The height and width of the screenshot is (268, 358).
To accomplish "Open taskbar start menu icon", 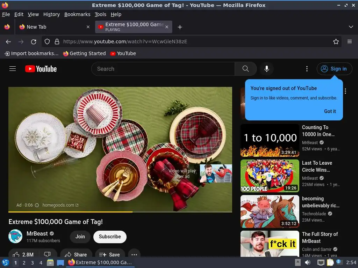I will (x=5, y=262).
